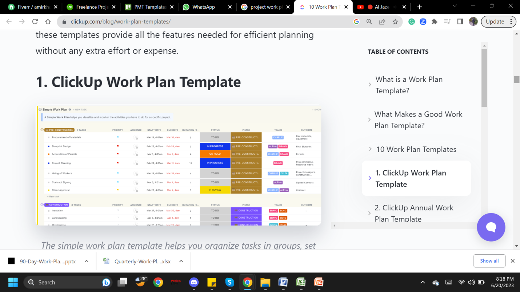
Task: Open the zoom magnifier icon in address bar
Action: (369, 22)
